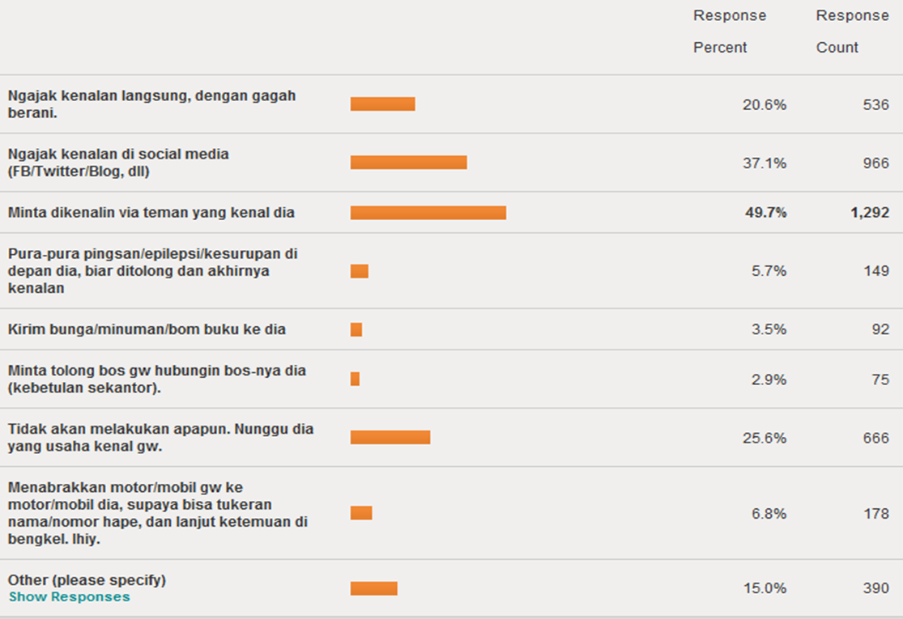Click the 25.6% orange bar
The width and height of the screenshot is (903, 619).
390,438
